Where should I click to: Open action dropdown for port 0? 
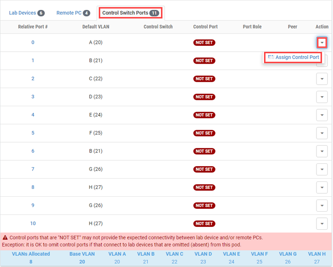[x=322, y=43]
